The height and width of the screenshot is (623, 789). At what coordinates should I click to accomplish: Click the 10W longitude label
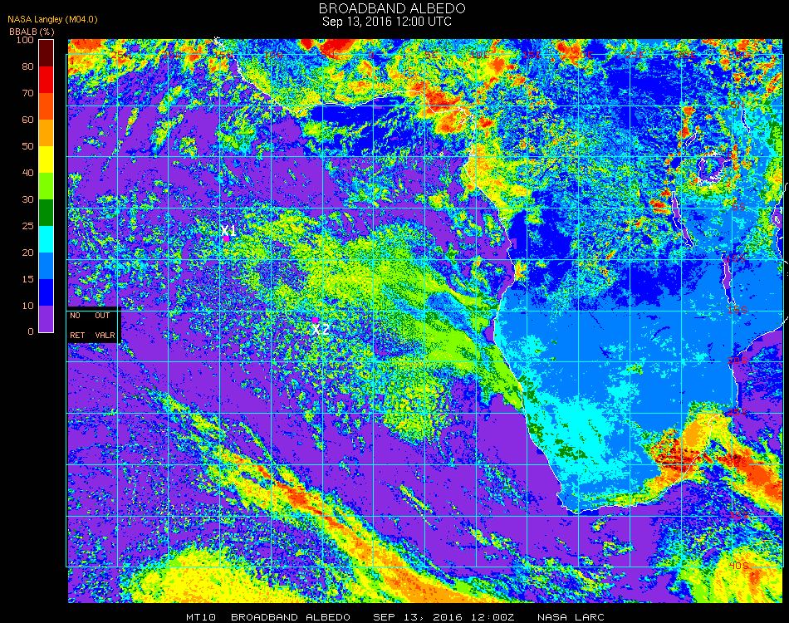(x=274, y=55)
